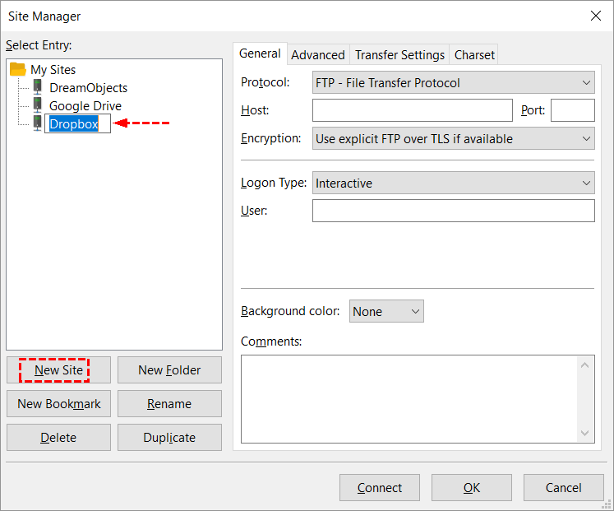Open the Background color dropdown
This screenshot has height=511, width=614.
tap(386, 311)
